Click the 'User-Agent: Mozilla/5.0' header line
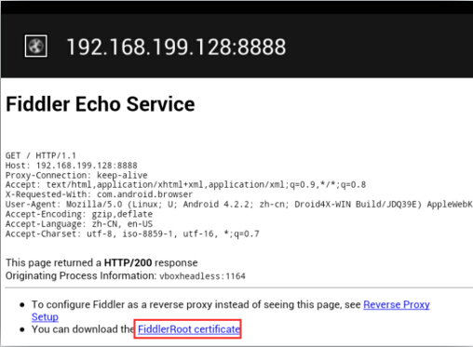Screen dimensions: 473x347 [239, 205]
